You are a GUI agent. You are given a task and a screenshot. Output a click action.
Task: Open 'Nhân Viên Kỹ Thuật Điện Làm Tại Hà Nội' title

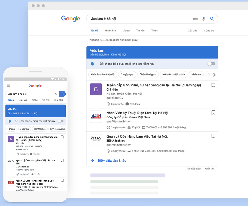137,113
